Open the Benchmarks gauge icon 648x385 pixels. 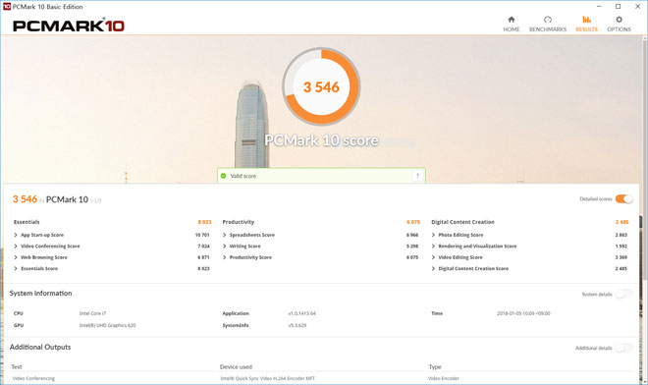point(548,20)
